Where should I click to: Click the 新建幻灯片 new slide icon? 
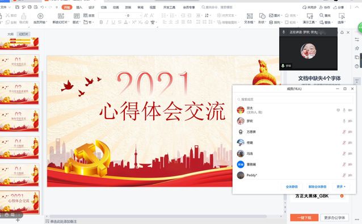[x=61, y=16]
